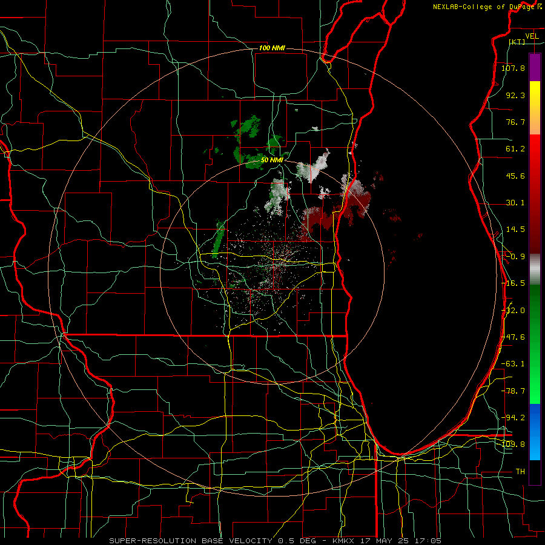Click the 92.3 legend value
This screenshot has height=545, width=545.
coord(515,95)
